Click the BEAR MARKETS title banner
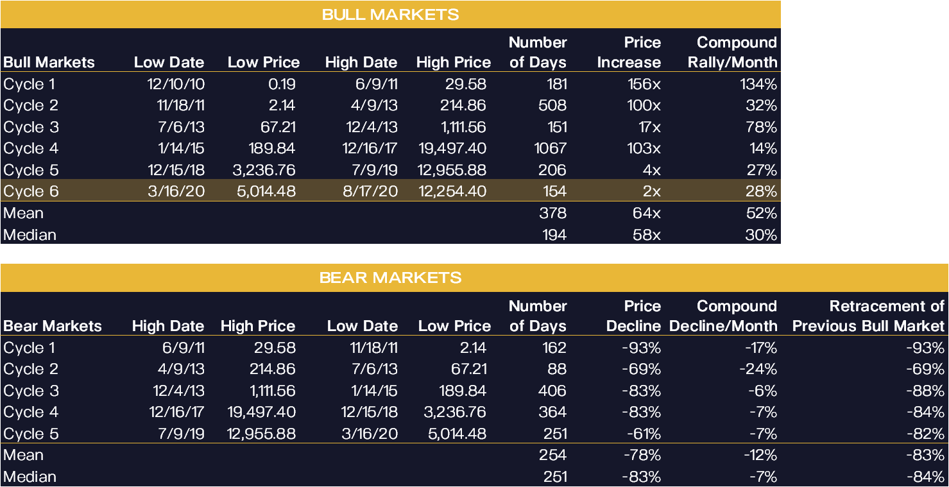949x487 pixels. coord(390,278)
